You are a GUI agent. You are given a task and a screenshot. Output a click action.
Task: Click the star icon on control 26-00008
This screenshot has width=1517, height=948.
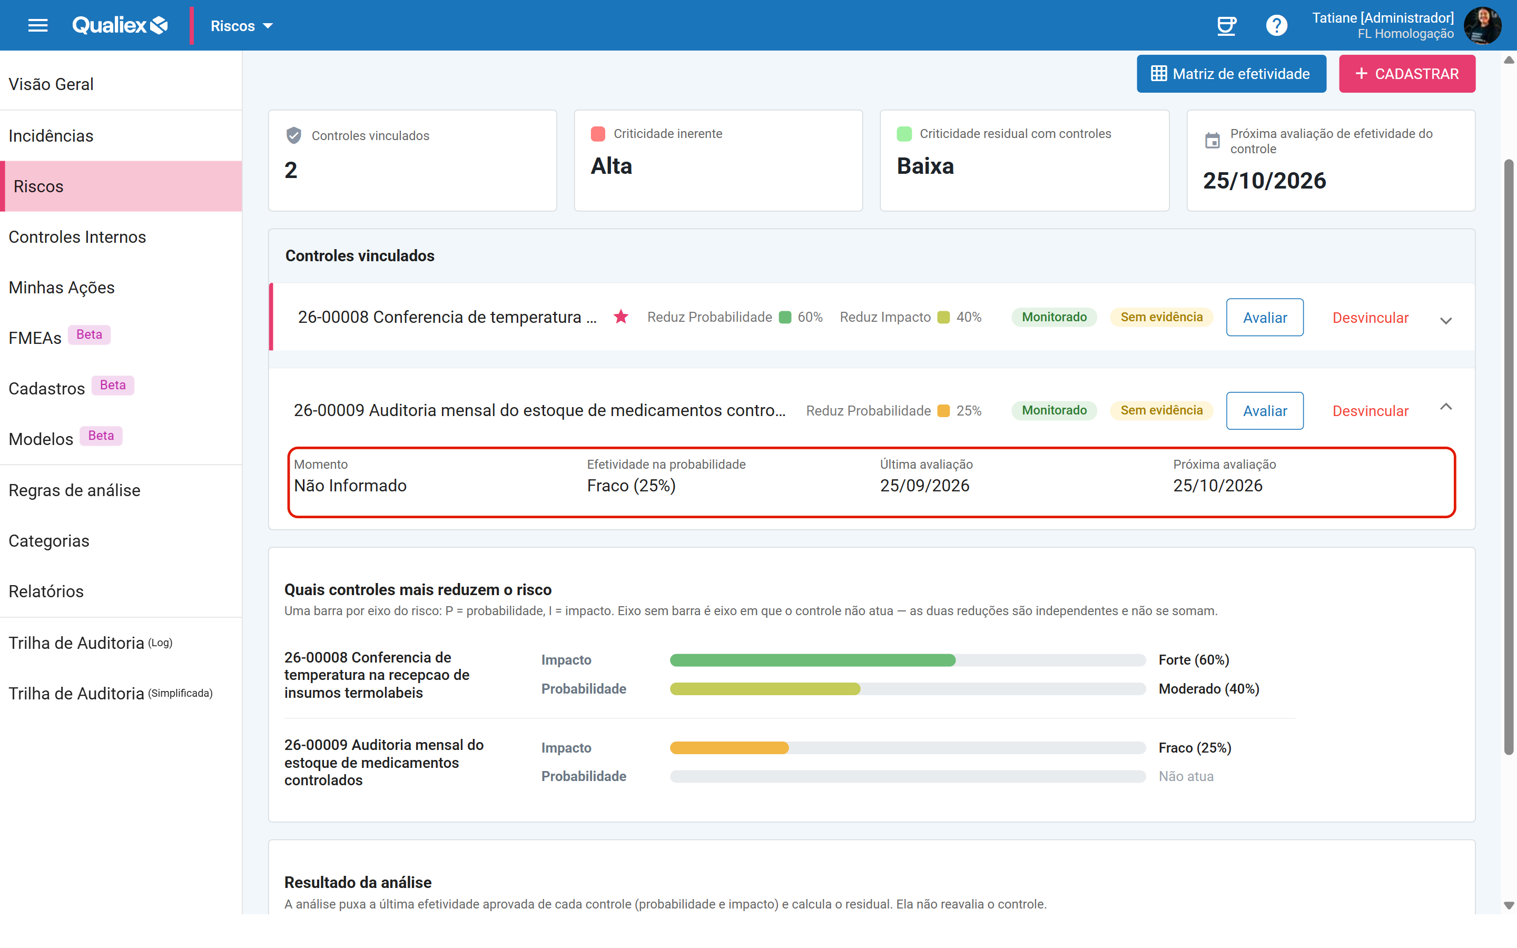pos(620,317)
